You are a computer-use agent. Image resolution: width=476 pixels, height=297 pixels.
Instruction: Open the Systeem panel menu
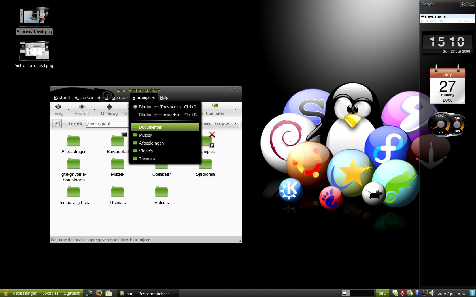tap(72, 293)
